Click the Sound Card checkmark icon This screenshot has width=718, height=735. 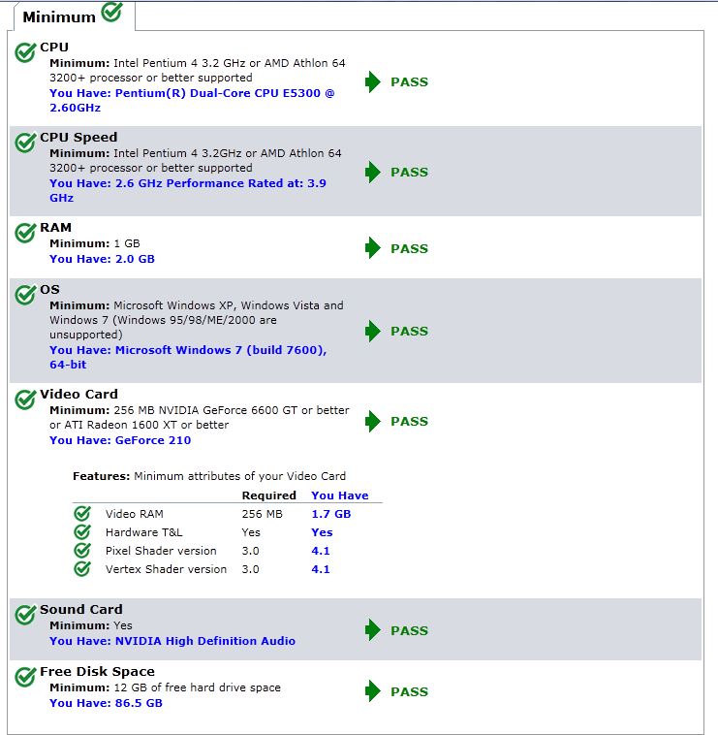coord(26,614)
